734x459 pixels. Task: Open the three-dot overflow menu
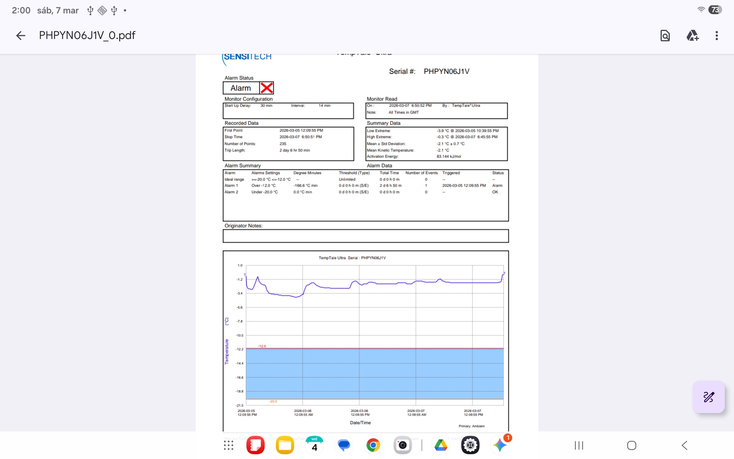pos(716,36)
